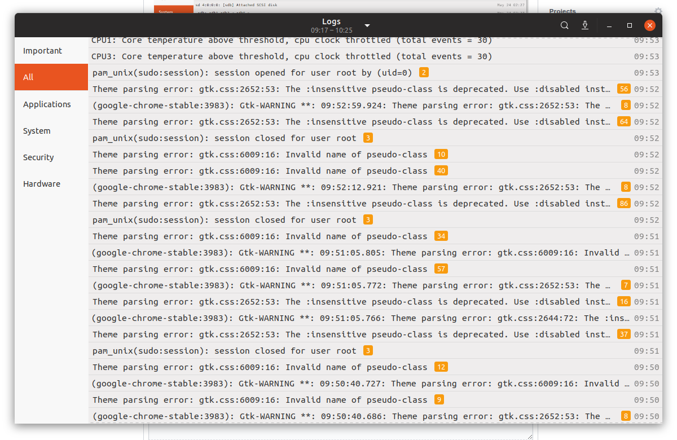Maximize the Logs window
Image resolution: width=677 pixels, height=440 pixels.
[630, 25]
